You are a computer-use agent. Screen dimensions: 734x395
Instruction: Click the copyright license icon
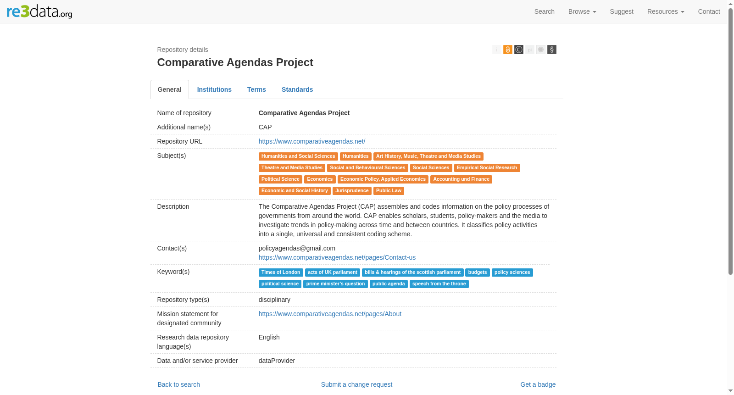[x=519, y=50]
